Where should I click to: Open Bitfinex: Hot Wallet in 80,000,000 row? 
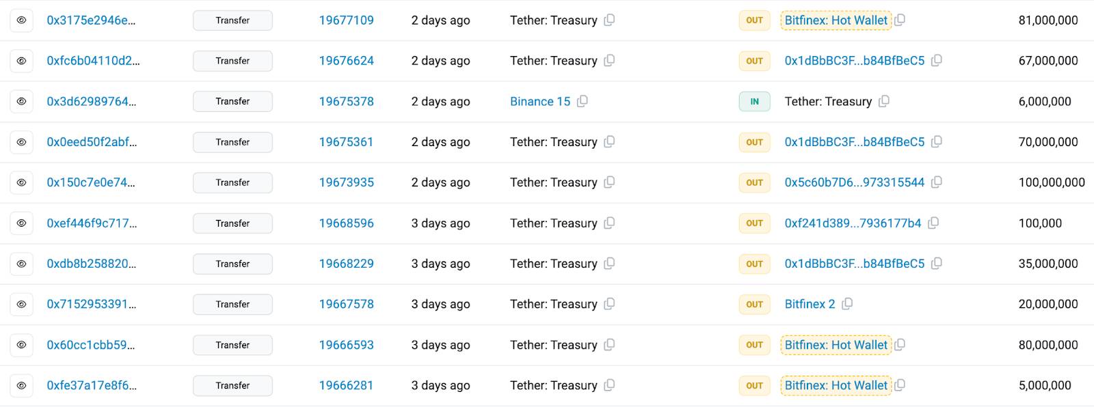[x=836, y=345]
